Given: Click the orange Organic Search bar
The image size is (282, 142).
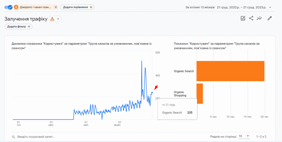Looking at the screenshot, I should tap(230, 71).
